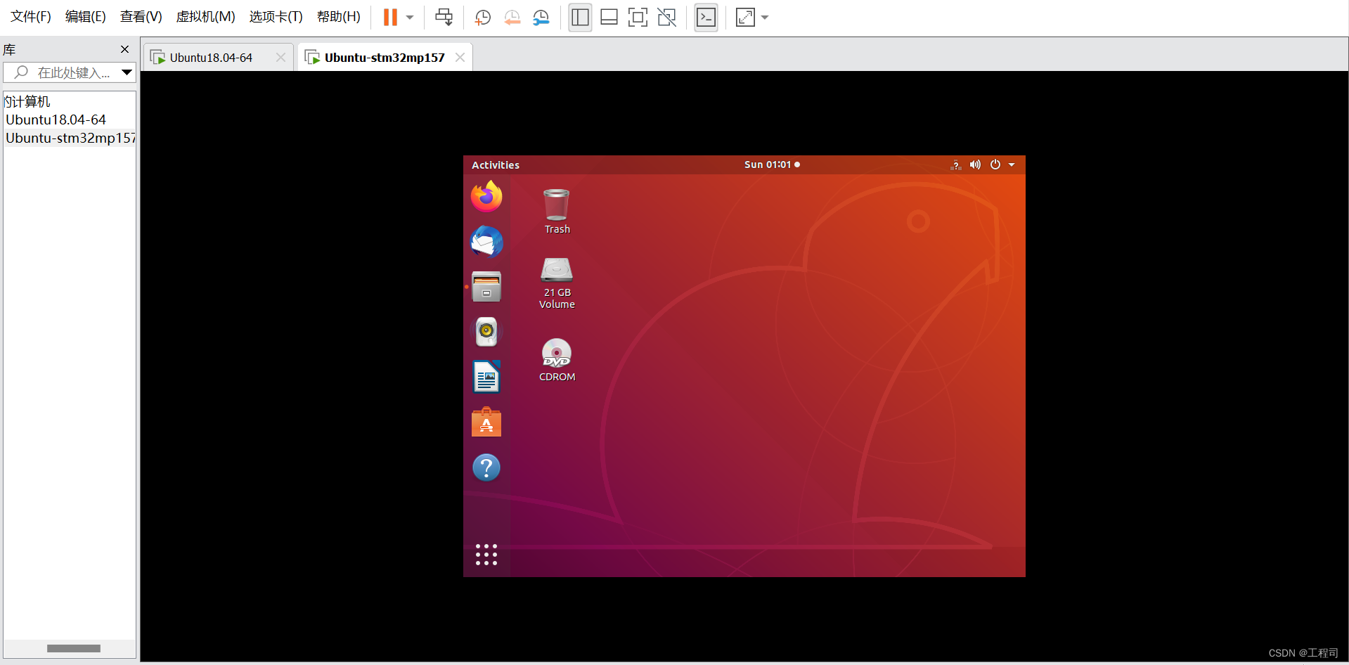Toggle the thumbnail bar display

pos(609,17)
